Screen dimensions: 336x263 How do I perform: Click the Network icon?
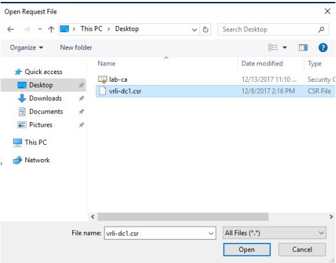(18, 160)
